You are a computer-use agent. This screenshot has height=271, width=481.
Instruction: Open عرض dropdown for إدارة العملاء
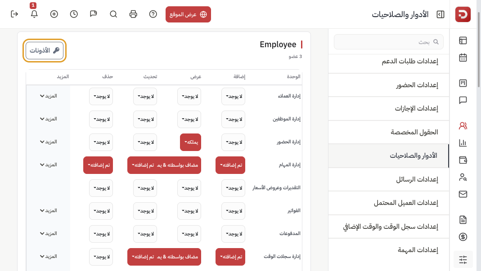(x=189, y=96)
